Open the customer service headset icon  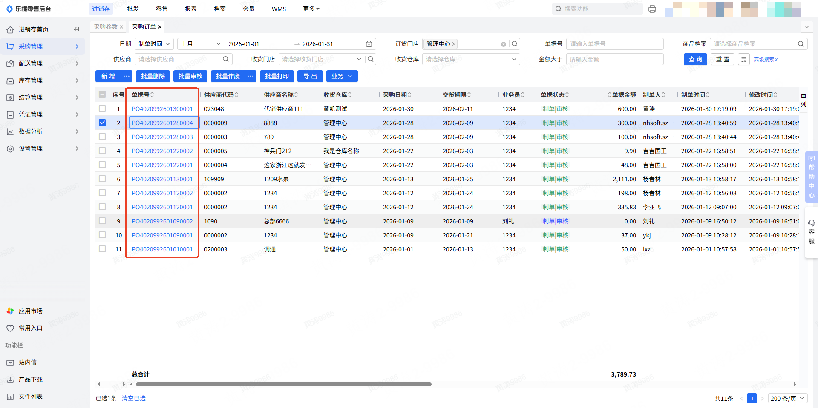811,223
